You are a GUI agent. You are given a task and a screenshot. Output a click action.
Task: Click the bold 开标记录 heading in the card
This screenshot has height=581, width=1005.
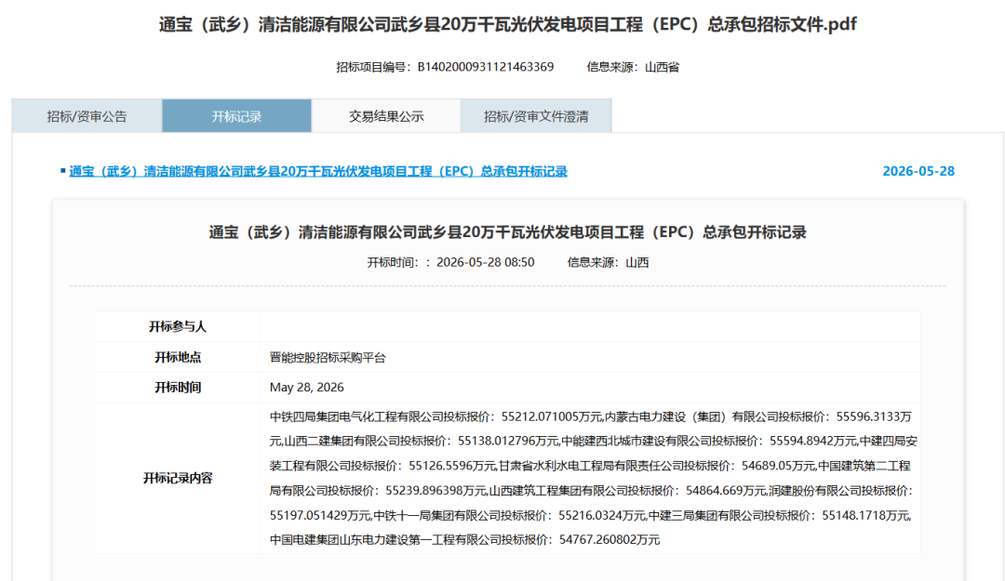(x=507, y=231)
